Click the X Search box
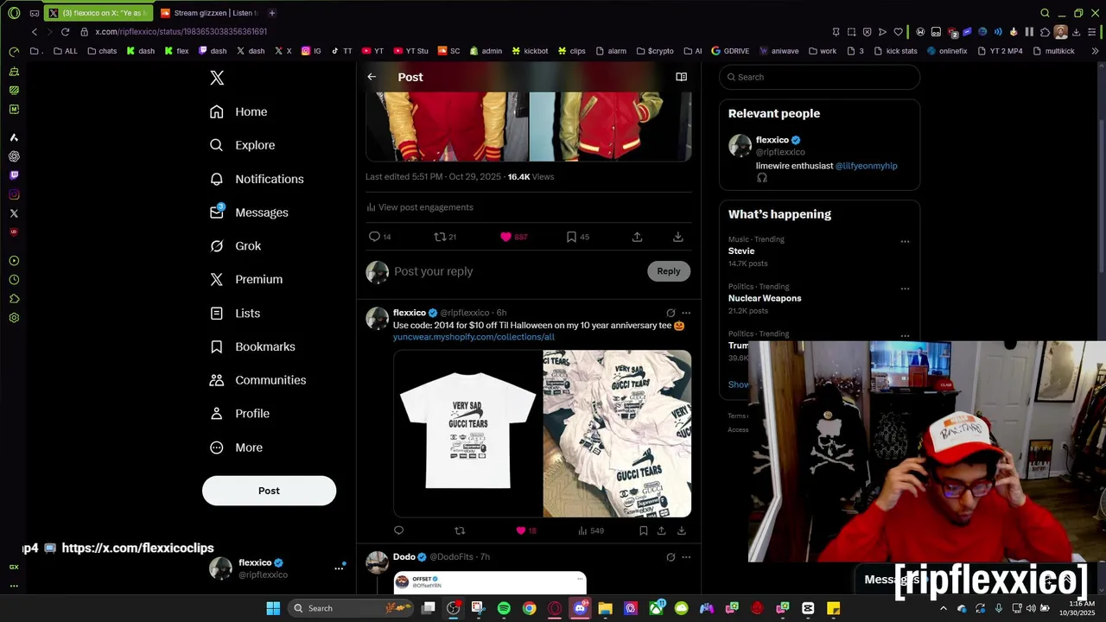 819,77
